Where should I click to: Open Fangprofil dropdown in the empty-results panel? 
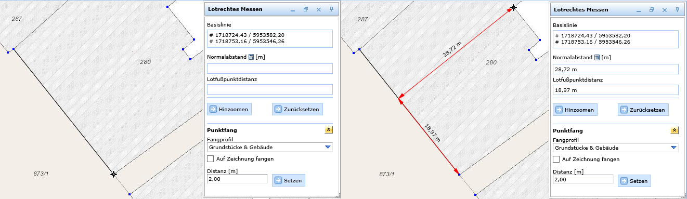(328, 148)
